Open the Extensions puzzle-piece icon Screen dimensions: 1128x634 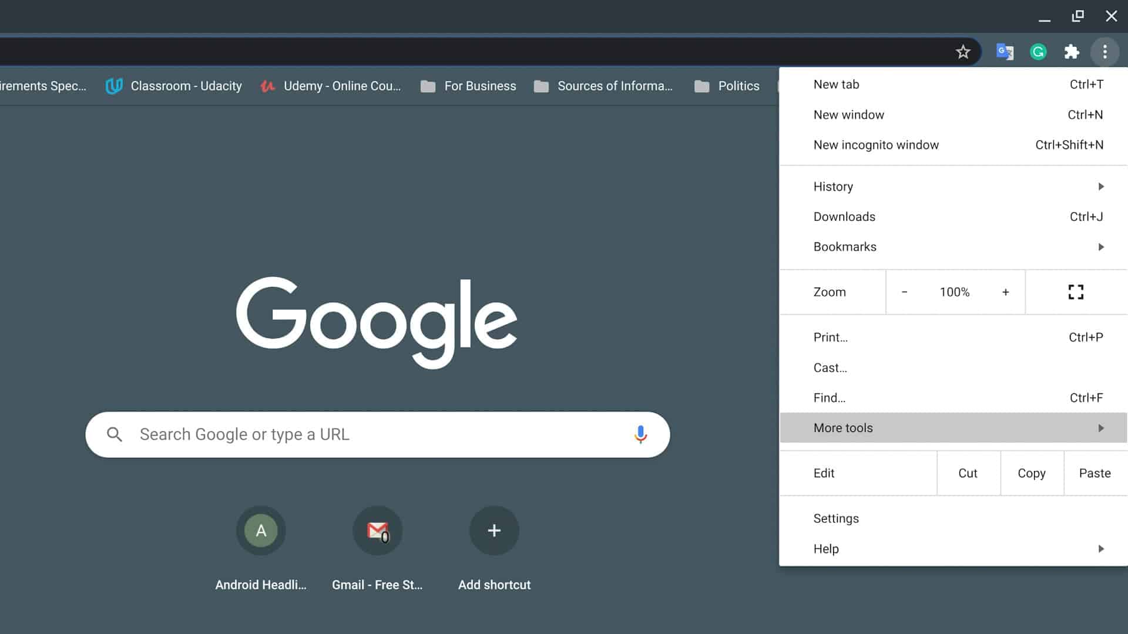(1072, 52)
